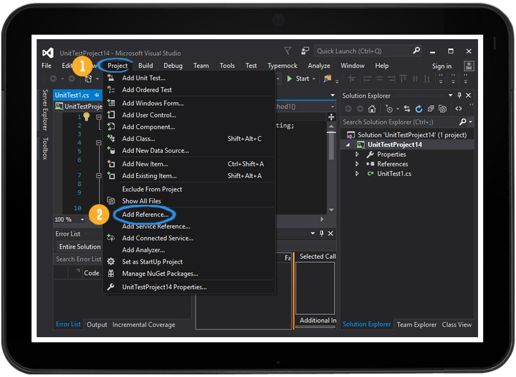Click the Manage NuGet Packages icon
The image size is (516, 377).
coord(111,274)
